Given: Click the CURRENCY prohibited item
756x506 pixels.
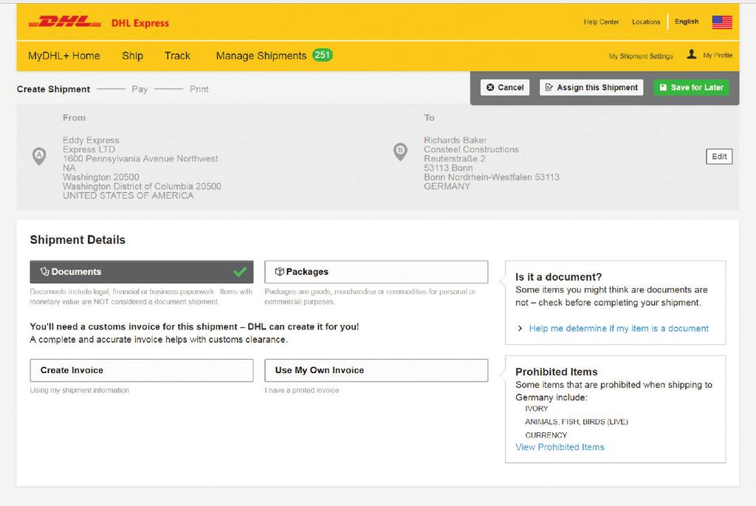Looking at the screenshot, I should 546,435.
